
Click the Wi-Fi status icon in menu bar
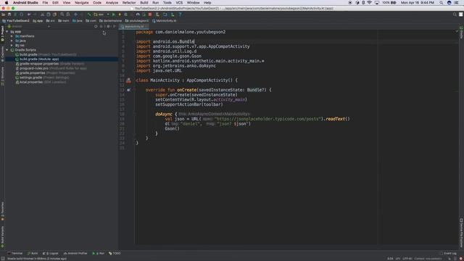point(369,3)
